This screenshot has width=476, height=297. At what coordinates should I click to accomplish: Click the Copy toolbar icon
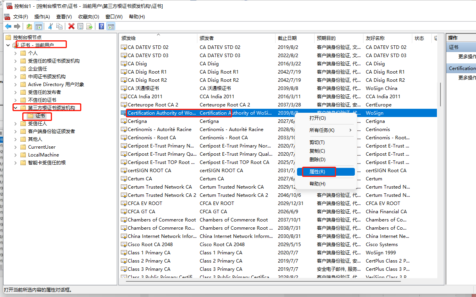click(59, 26)
